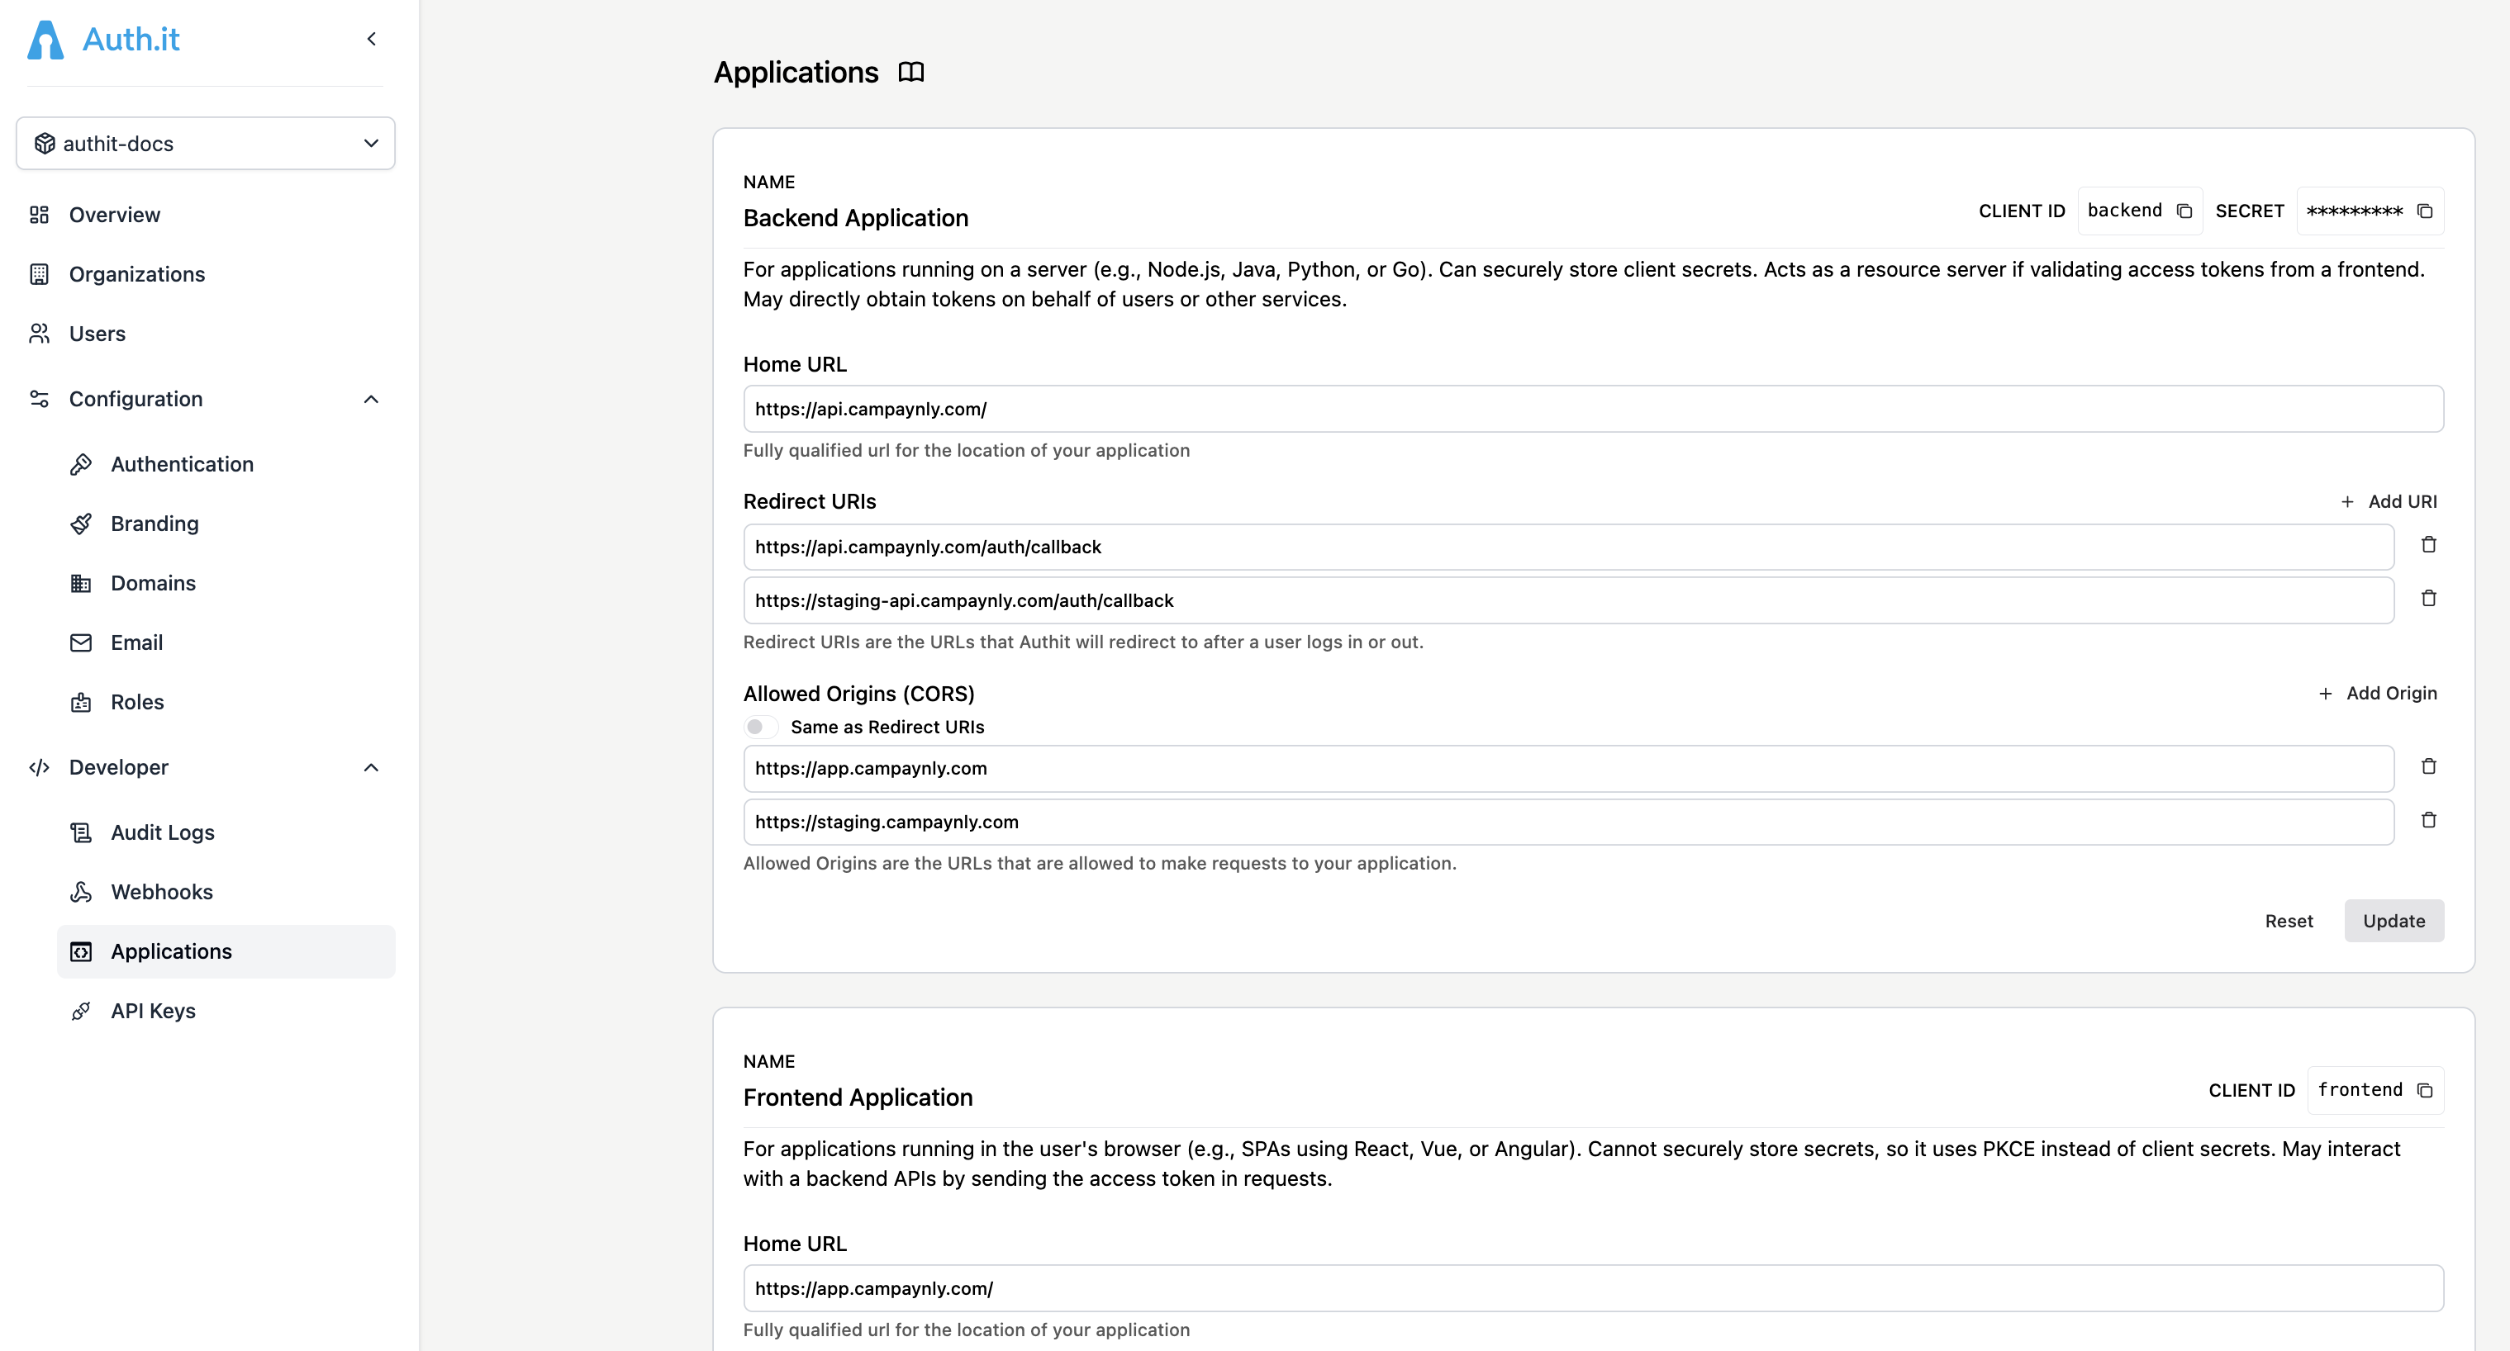Collapse the Developer section

coord(370,767)
